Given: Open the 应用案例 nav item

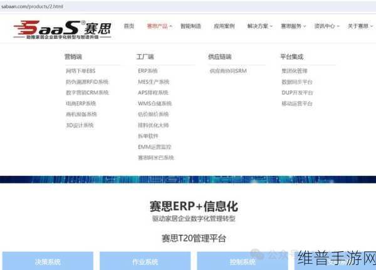Looking at the screenshot, I should (x=224, y=26).
